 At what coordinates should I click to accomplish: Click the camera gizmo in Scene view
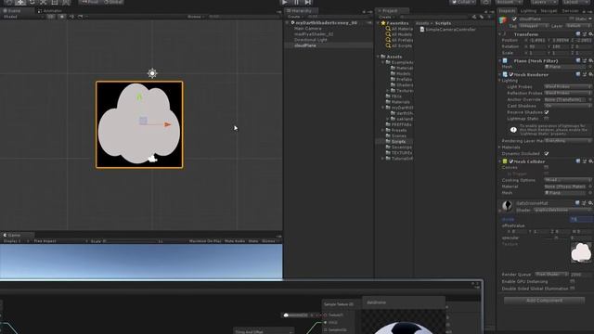click(x=152, y=159)
